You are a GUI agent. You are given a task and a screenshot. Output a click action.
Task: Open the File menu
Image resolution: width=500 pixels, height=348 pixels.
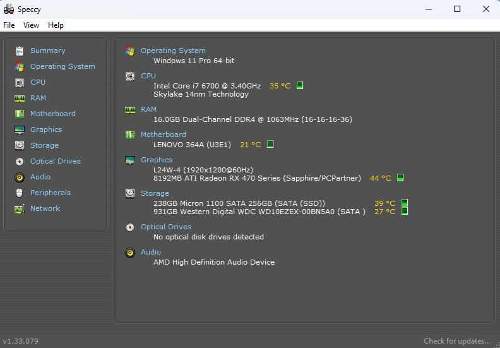pyautogui.click(x=9, y=25)
